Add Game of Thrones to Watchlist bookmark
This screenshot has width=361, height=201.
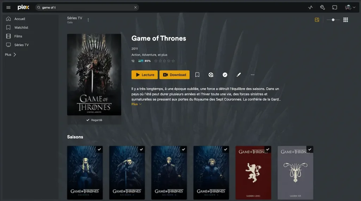(x=197, y=75)
